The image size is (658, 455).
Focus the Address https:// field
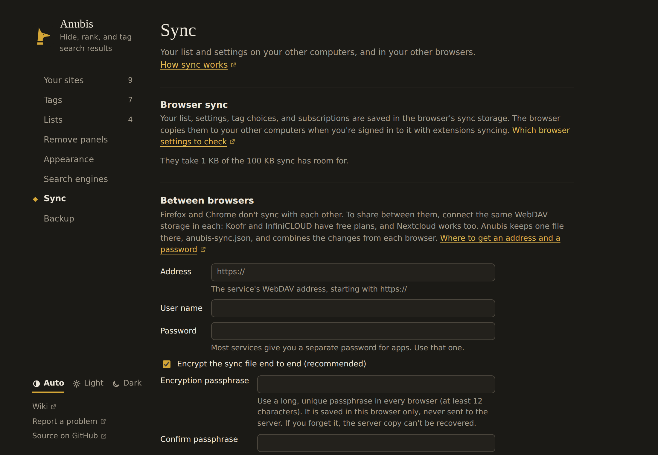tap(353, 272)
